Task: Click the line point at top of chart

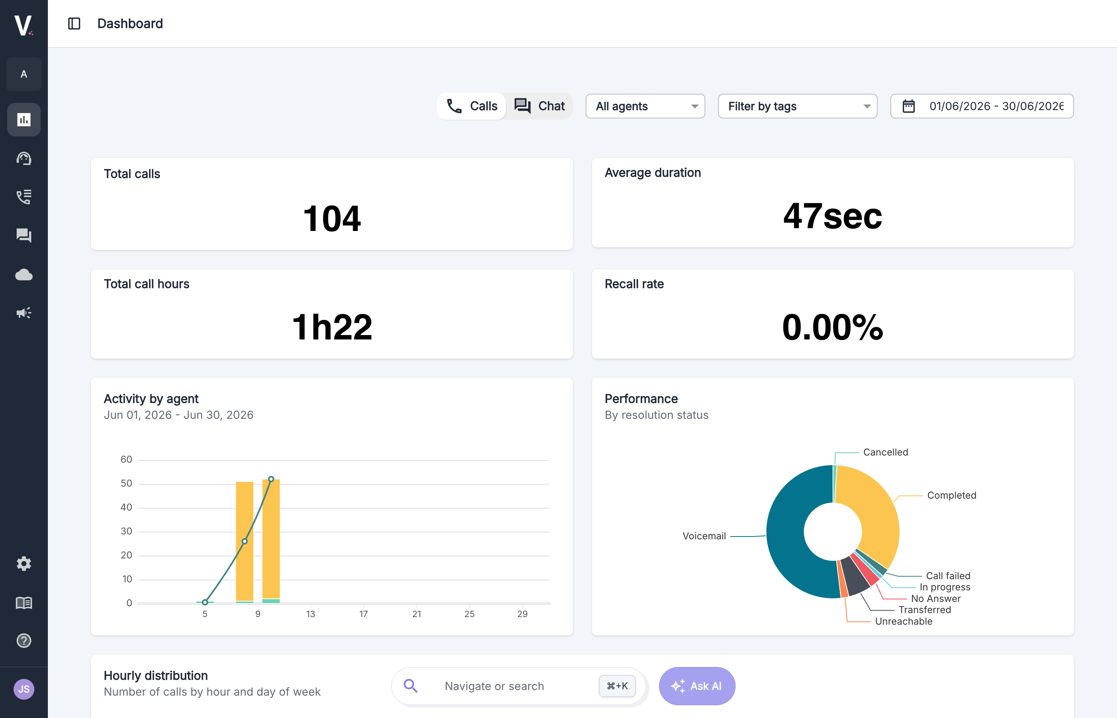Action: pos(271,479)
